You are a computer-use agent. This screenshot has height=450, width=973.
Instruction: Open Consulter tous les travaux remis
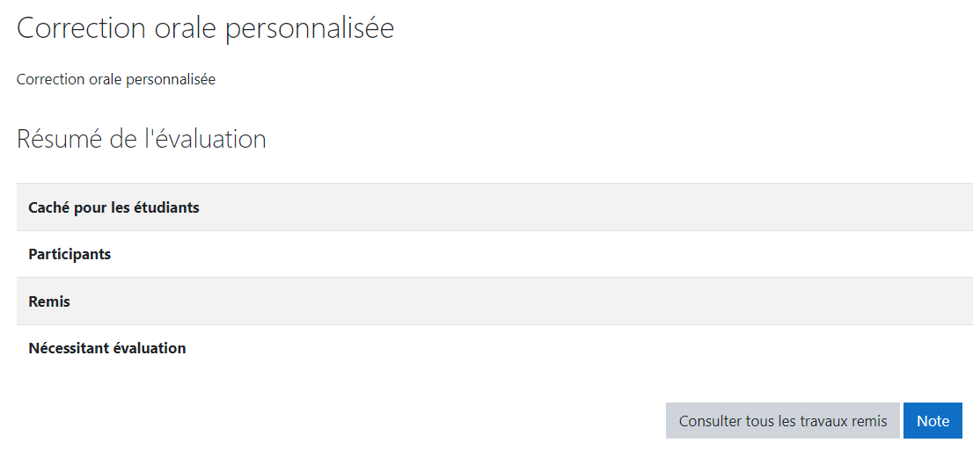[782, 421]
